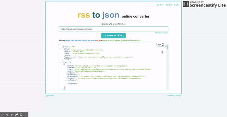Open the Login page
This screenshot has height=117, width=227.
point(176,5)
